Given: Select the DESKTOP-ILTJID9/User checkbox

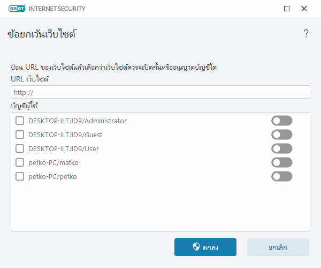Looking at the screenshot, I should click(20, 148).
